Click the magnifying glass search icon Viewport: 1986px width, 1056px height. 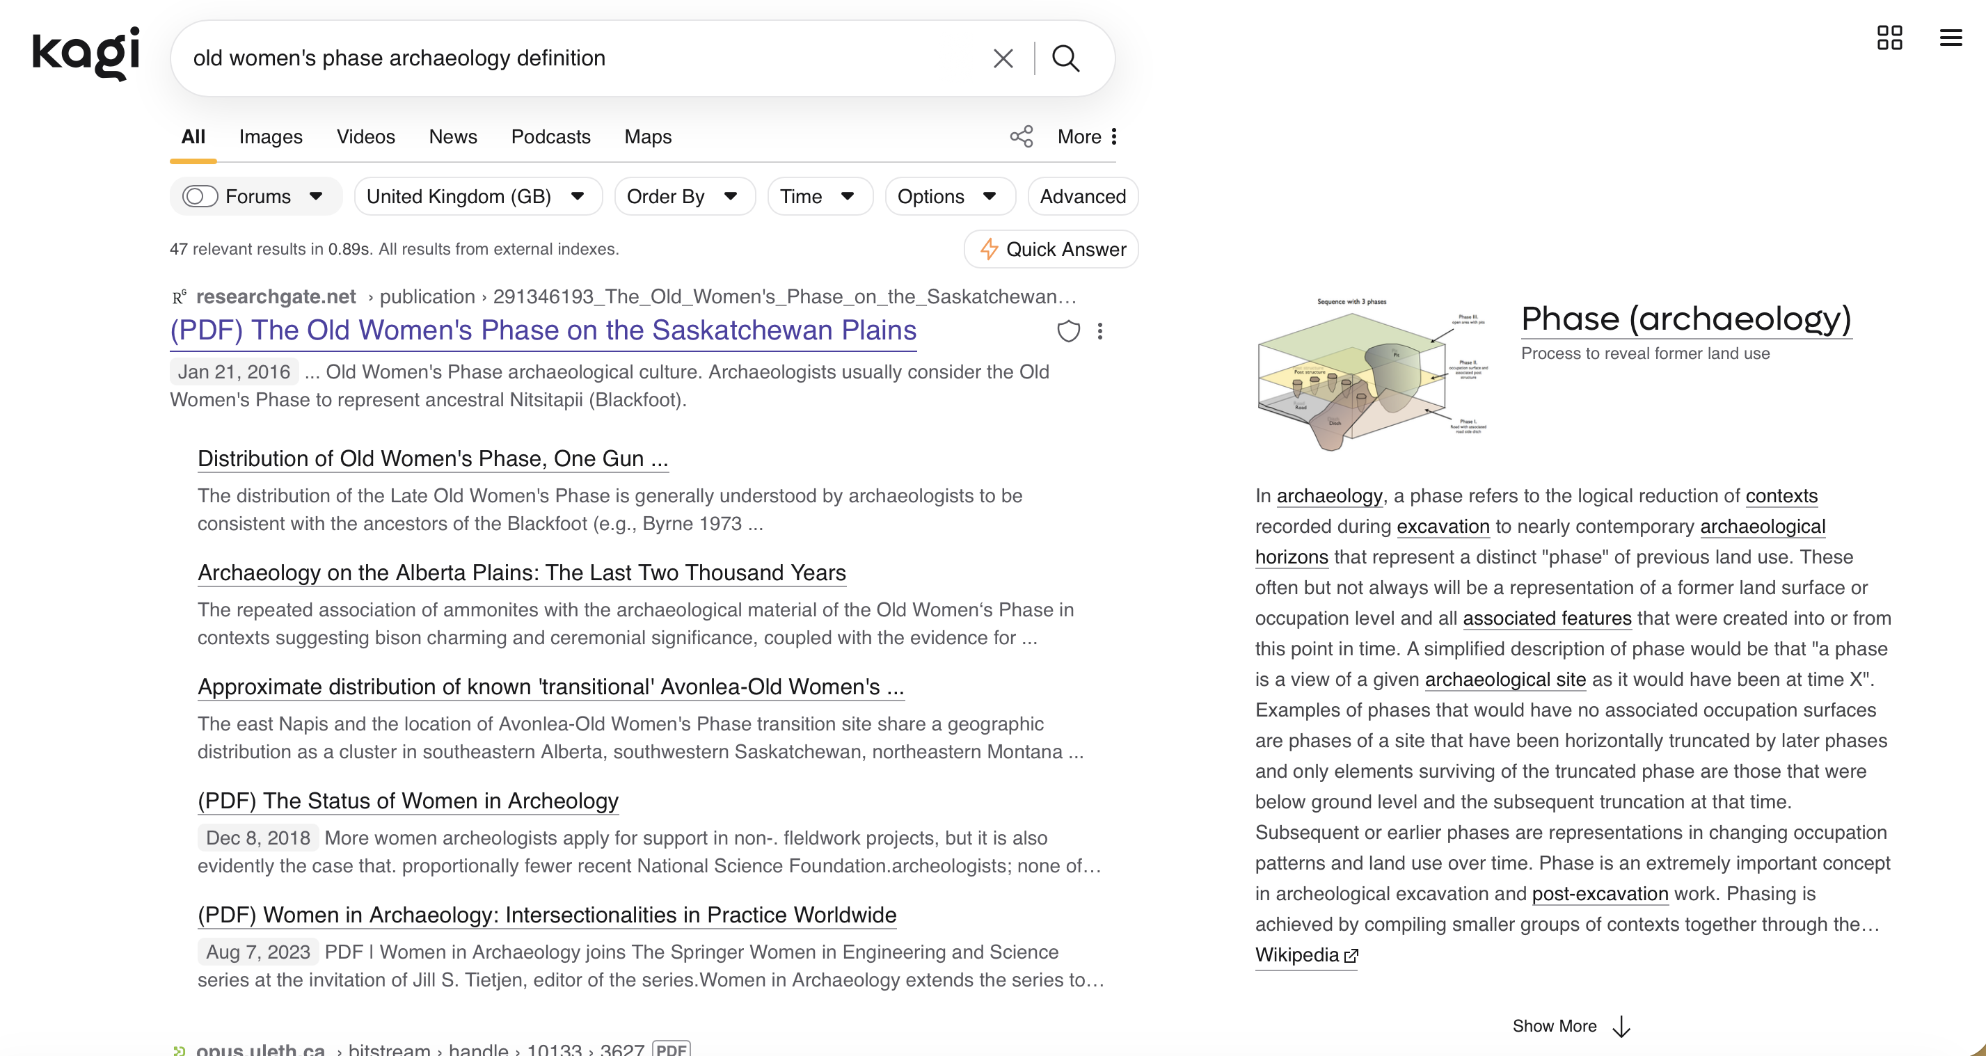(1065, 58)
